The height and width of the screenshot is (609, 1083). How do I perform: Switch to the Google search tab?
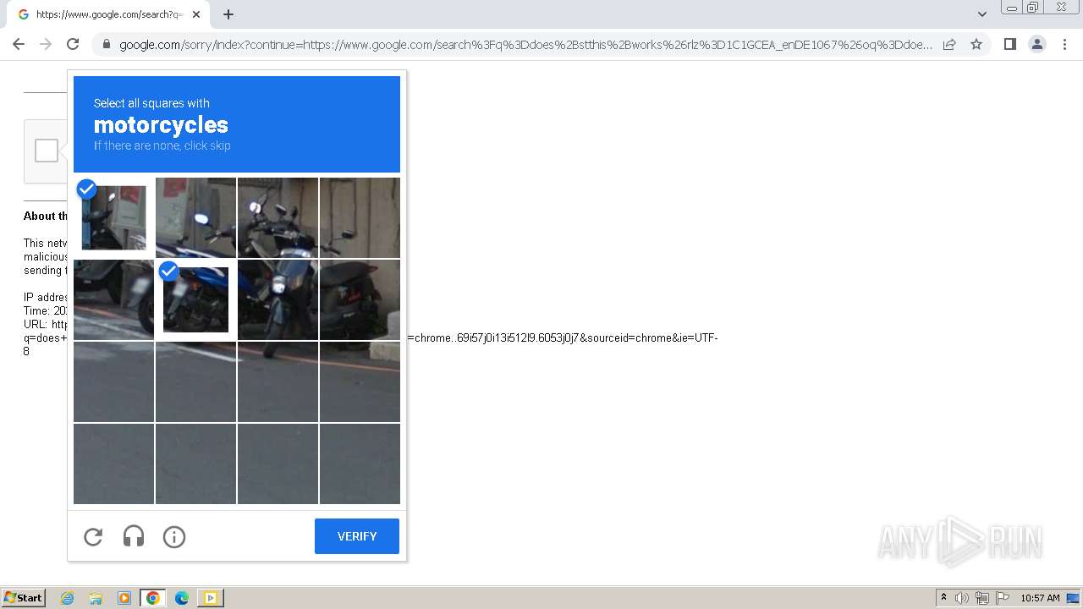point(108,14)
